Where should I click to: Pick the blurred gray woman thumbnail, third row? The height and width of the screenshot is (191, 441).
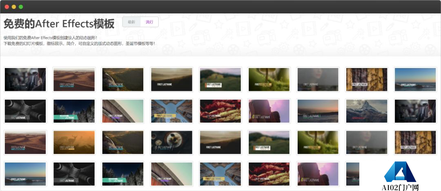pyautogui.click(x=367, y=142)
